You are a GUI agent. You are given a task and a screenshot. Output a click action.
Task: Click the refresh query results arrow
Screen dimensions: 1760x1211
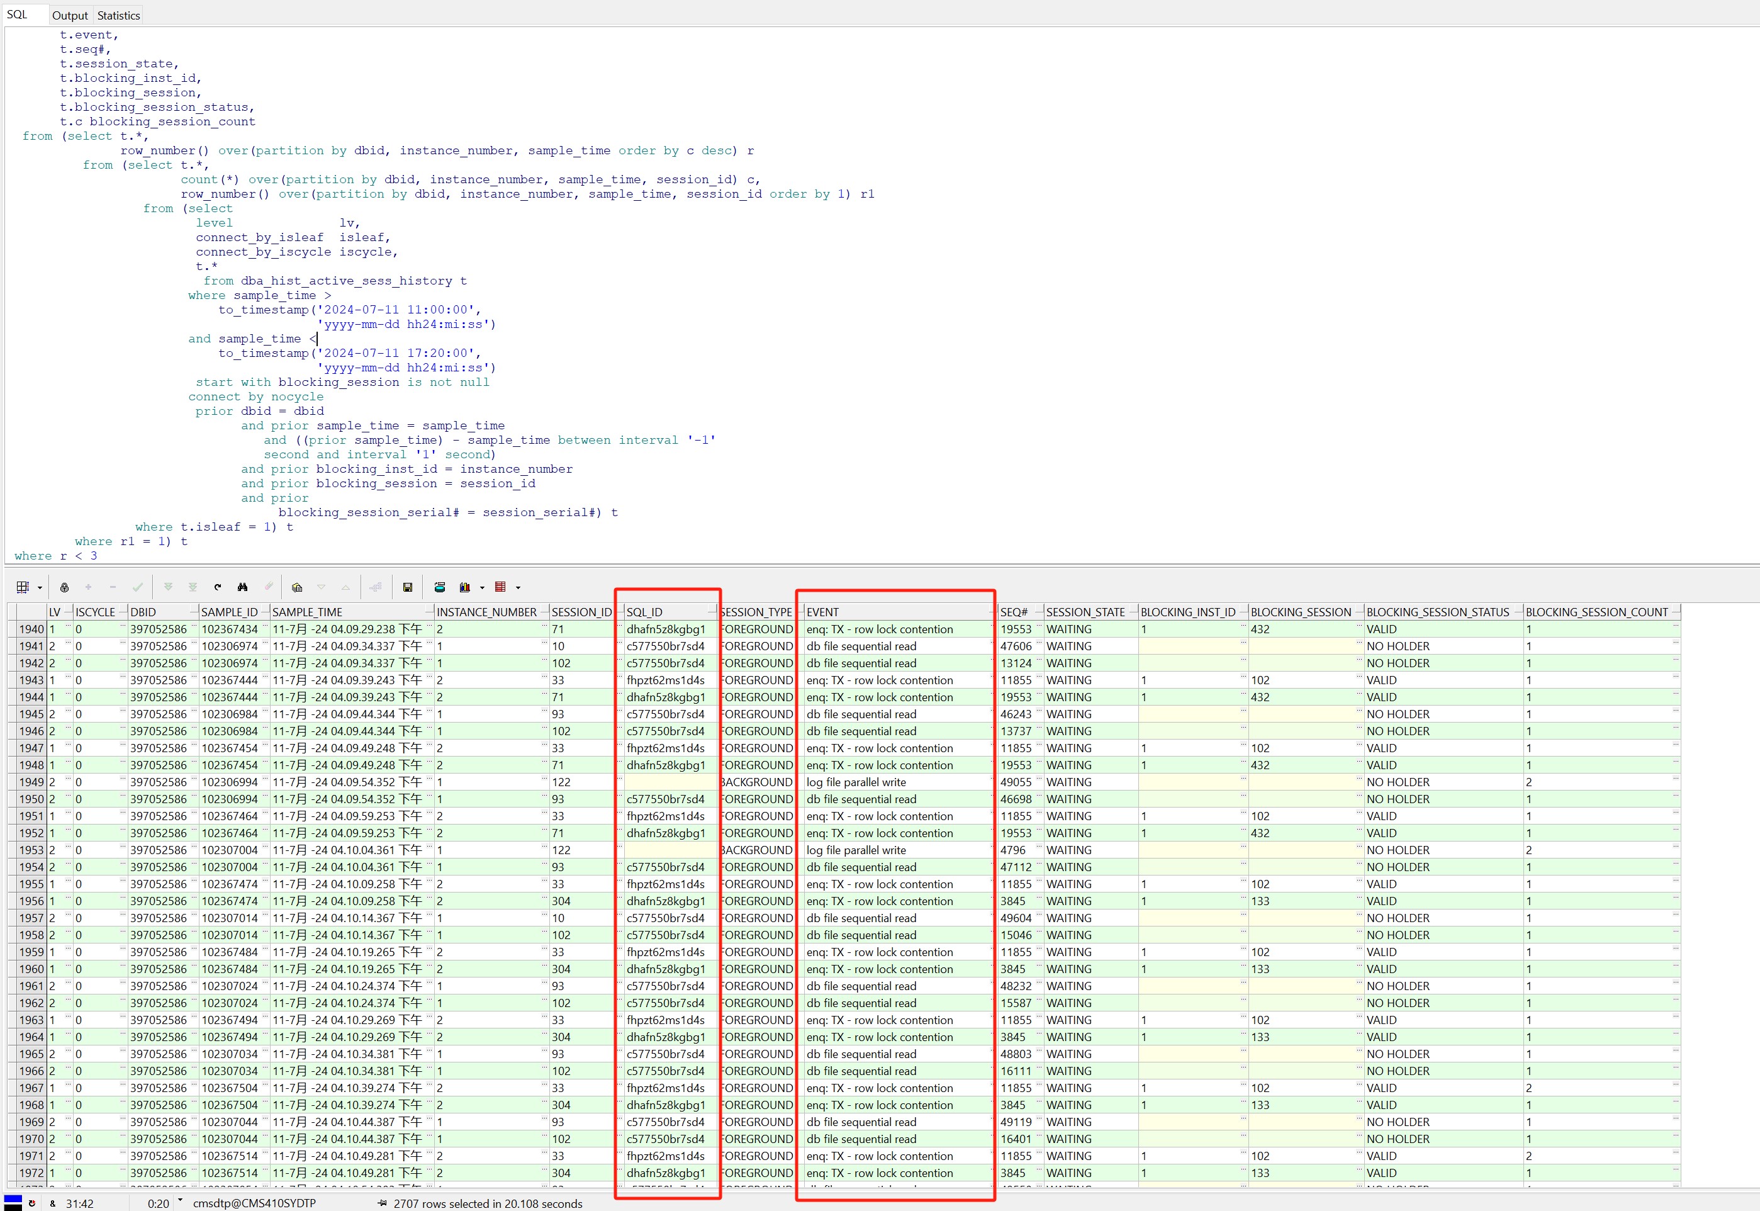[218, 587]
